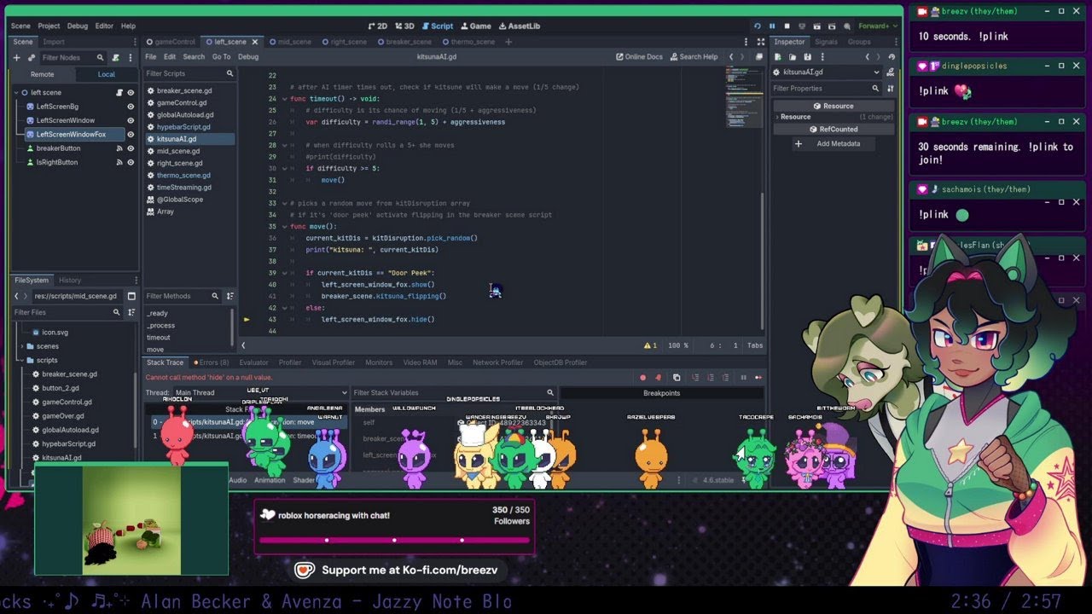
Task: Switch scene tree to Local
Action: tap(107, 74)
